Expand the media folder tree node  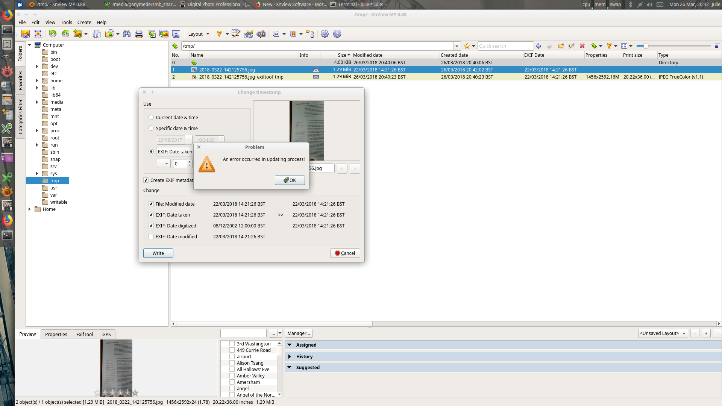click(x=37, y=102)
